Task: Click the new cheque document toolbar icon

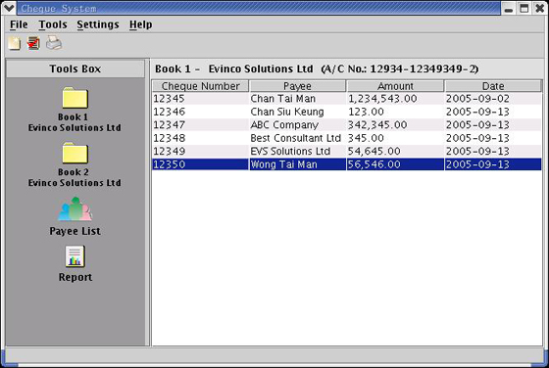Action: 15,43
